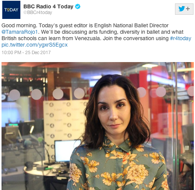This screenshot has height=190, width=195.
Task: Click the phrase Join the conversation using
Action: pos(136,38)
